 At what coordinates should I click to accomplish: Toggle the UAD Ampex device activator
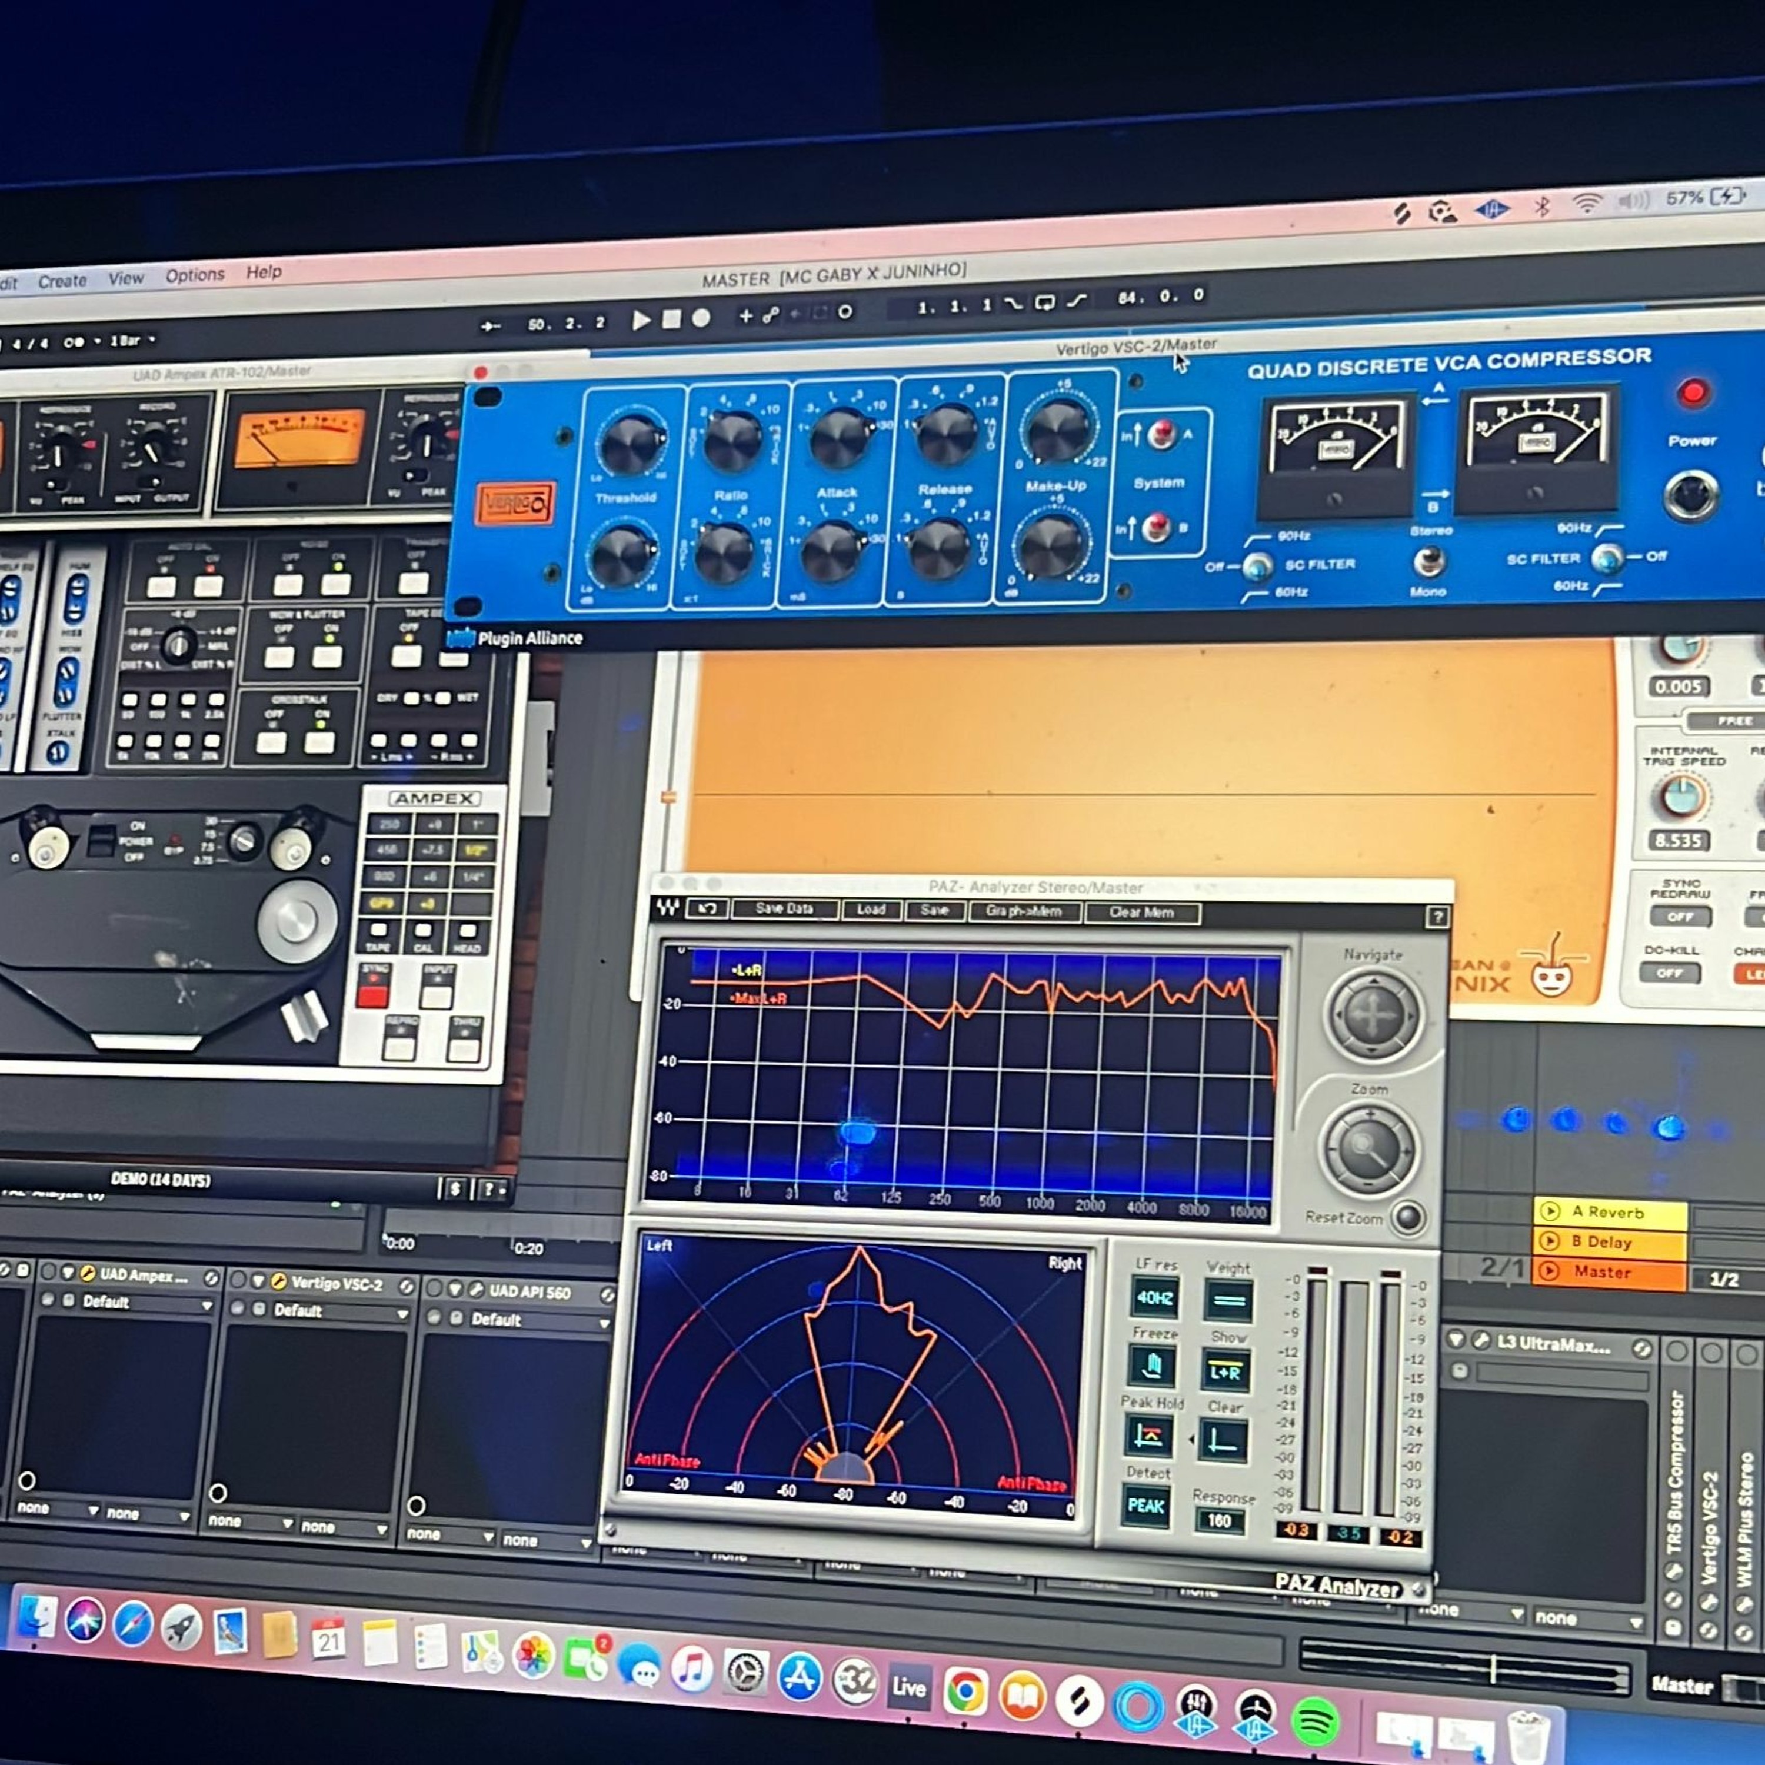click(x=48, y=1271)
